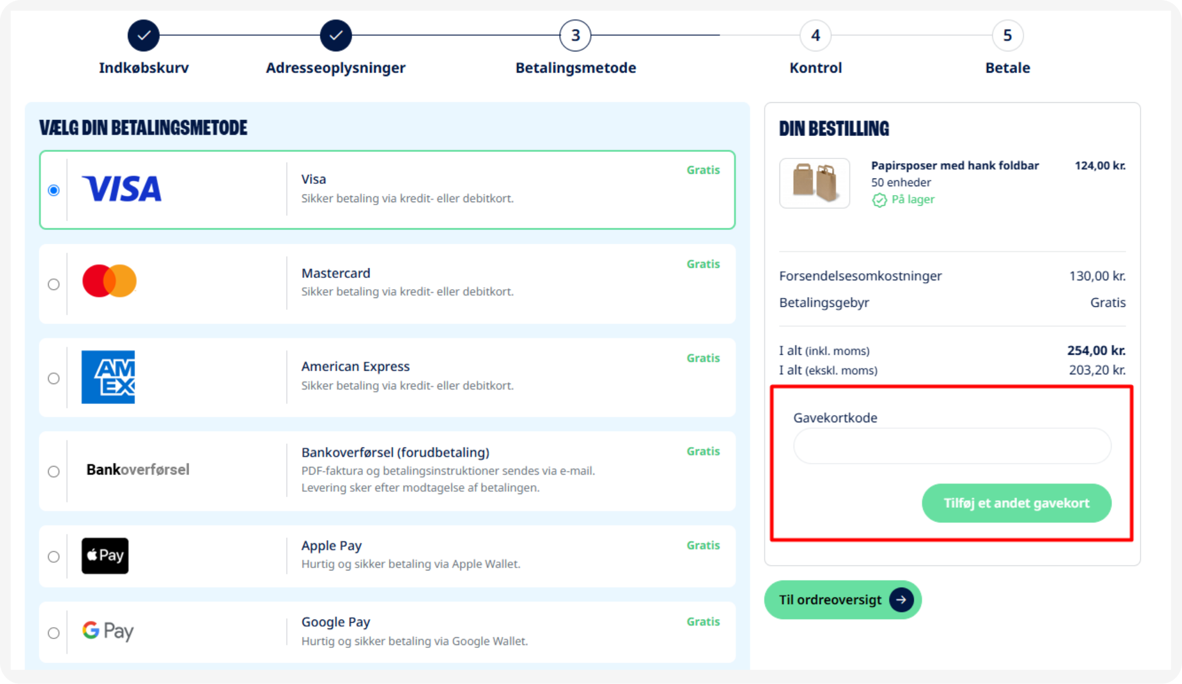The width and height of the screenshot is (1182, 684).
Task: Click the Apple Pay logo
Action: point(105,556)
